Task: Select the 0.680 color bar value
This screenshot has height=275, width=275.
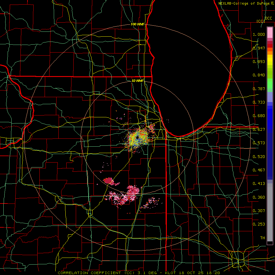Action: click(x=259, y=116)
